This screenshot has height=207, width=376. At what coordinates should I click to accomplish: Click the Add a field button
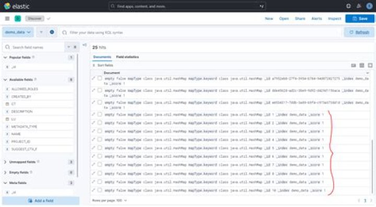[x=41, y=201]
